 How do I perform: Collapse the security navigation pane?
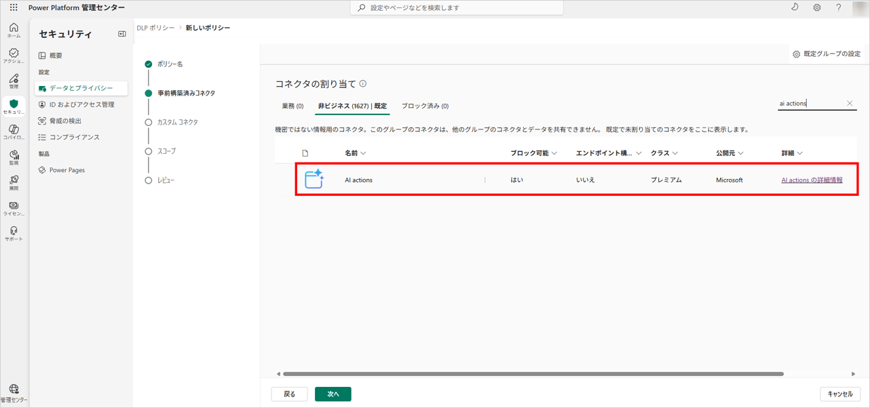pos(122,34)
